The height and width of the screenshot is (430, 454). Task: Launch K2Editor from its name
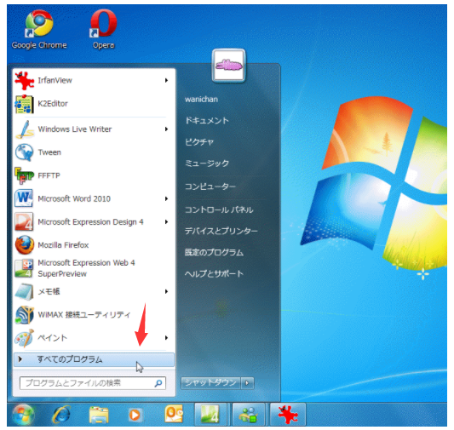pos(53,104)
